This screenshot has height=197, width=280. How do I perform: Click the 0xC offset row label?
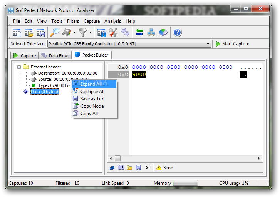(123, 75)
